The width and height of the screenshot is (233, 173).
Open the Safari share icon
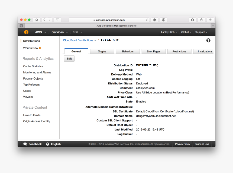pos(201,20)
